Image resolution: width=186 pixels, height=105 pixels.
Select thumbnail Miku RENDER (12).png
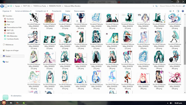pyautogui.click(x=49, y=18)
